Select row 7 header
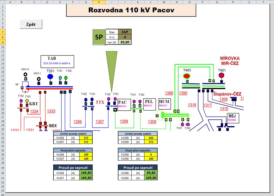The image size is (274, 196). tap(3, 32)
